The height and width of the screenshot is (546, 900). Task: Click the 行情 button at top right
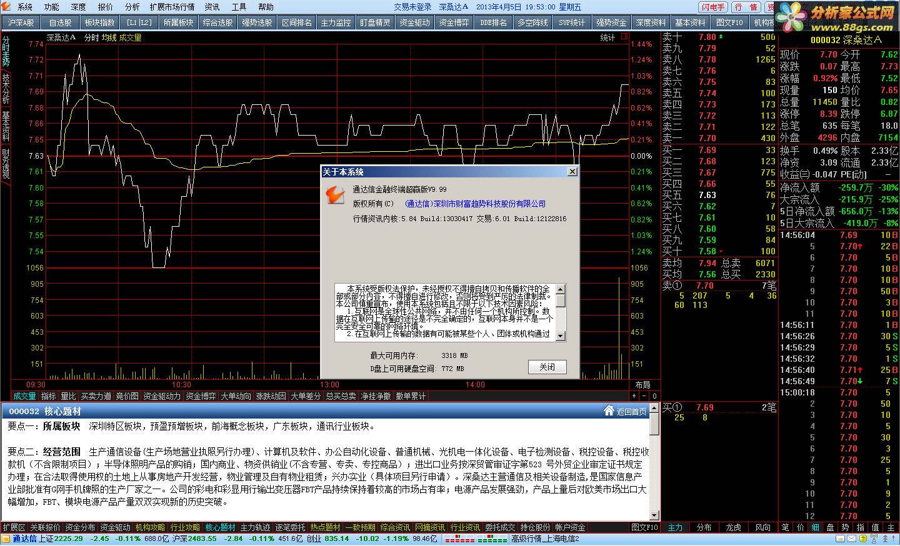click(x=746, y=7)
